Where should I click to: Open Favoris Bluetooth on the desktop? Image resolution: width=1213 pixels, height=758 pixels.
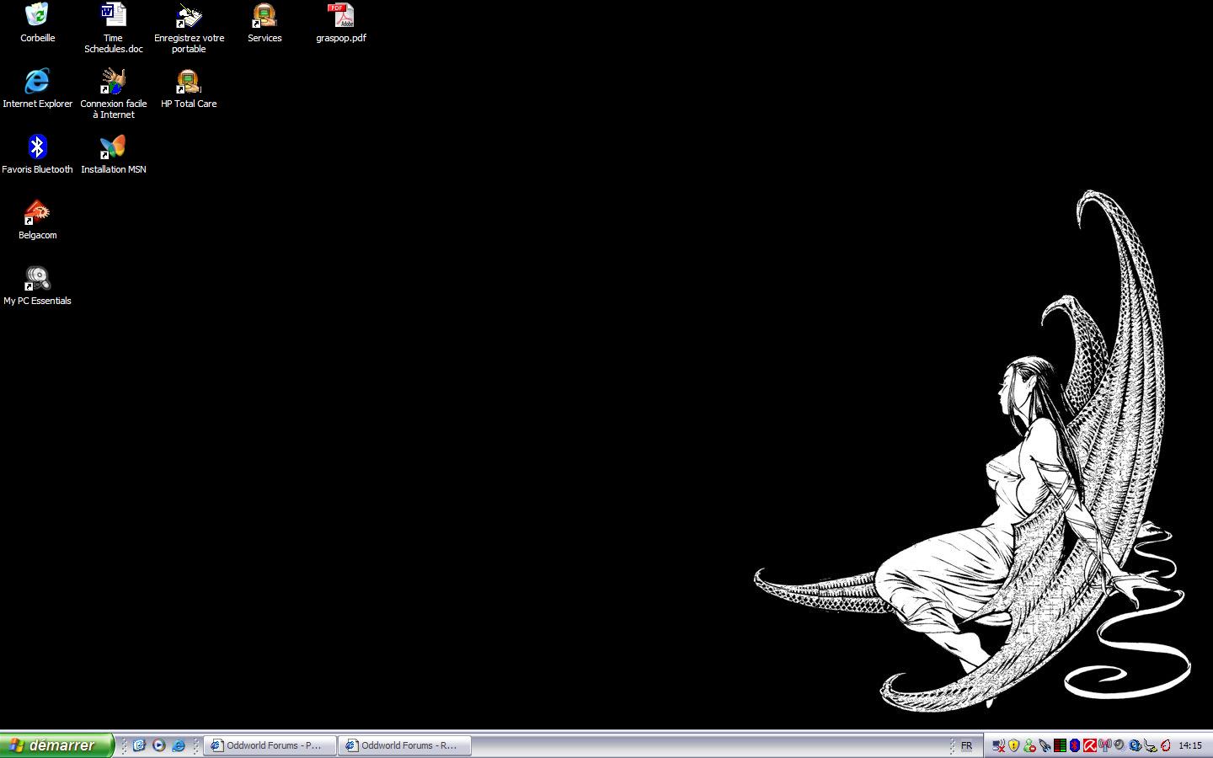tap(37, 147)
